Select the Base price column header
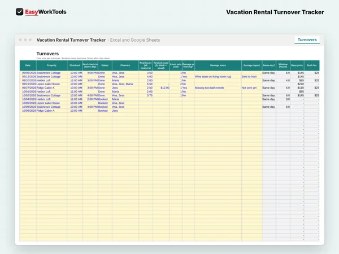The width and height of the screenshot is (339, 254). pos(297,65)
